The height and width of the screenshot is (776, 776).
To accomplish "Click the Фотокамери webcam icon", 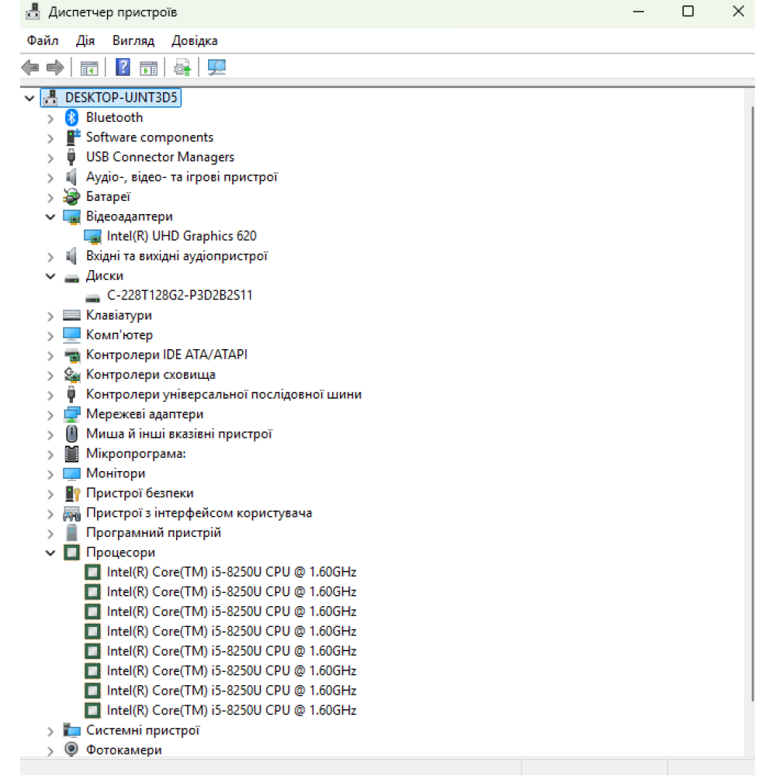I will (x=71, y=750).
